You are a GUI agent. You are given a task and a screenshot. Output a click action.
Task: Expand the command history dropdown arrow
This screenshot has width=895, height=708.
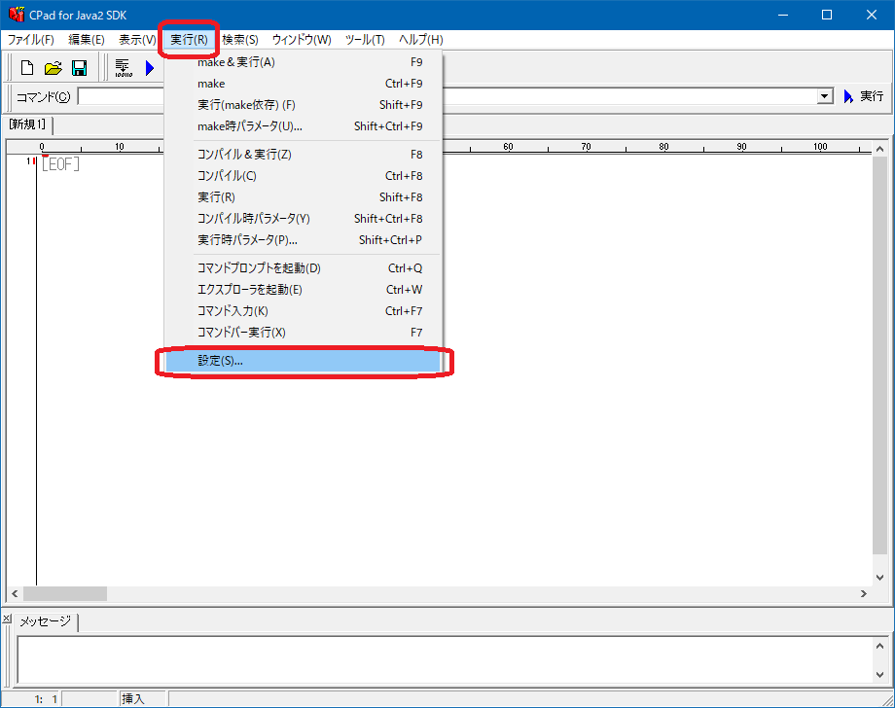coord(824,96)
